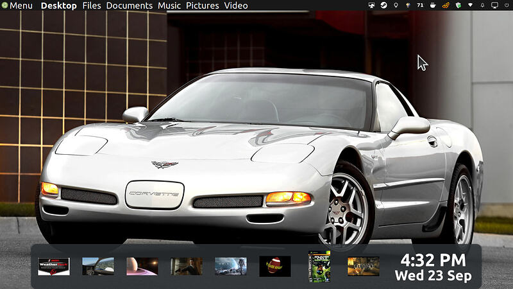Click the small figure tray icon
Viewport: 513px width, 289px height.
tap(408, 5)
